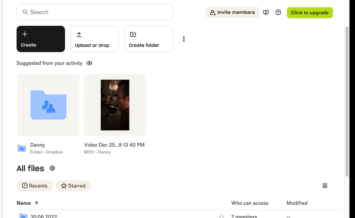Image resolution: width=355 pixels, height=218 pixels.
Task: Click the 30.06.2022 folder icon
Action: (23, 216)
